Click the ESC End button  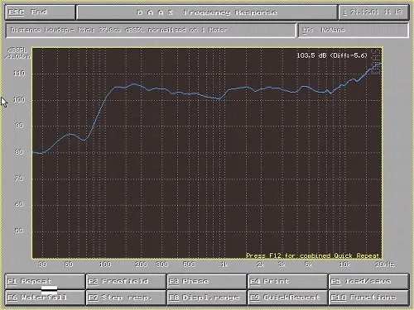pos(40,12)
